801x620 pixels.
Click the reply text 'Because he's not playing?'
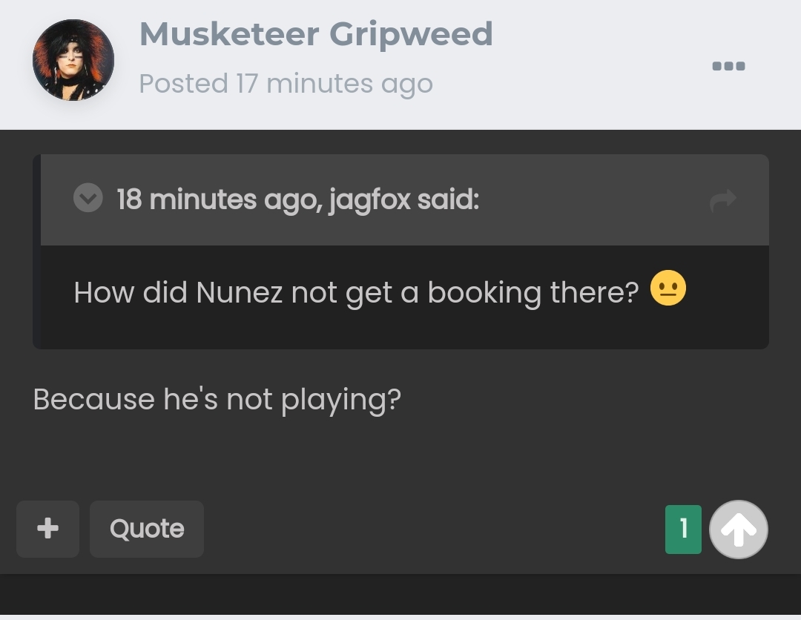pos(217,400)
